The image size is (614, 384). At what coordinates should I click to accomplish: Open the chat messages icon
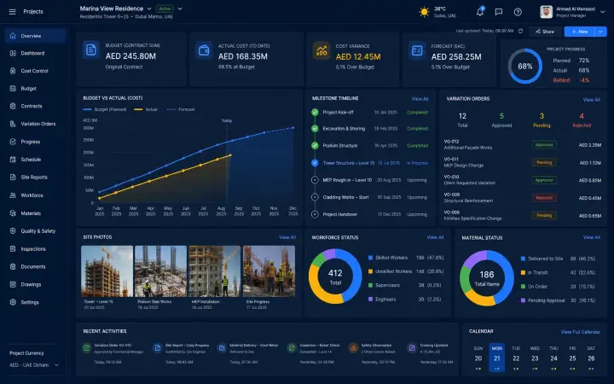(x=499, y=12)
